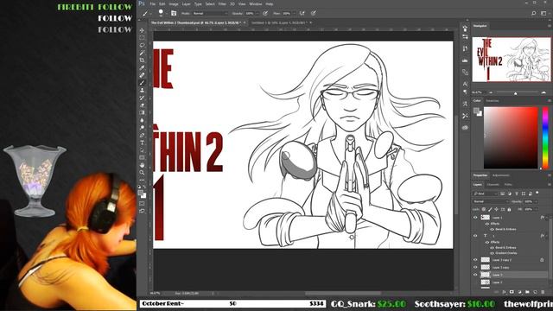Select the Rectangular Marquee tool
Screen dimensions: 553x311
[x=142, y=38]
